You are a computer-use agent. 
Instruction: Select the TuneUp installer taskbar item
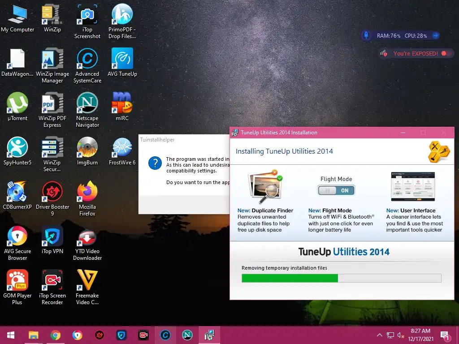209,335
